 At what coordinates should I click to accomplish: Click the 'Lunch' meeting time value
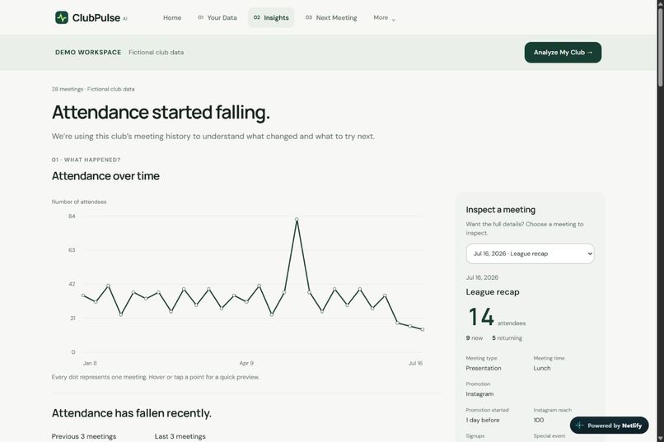(542, 368)
